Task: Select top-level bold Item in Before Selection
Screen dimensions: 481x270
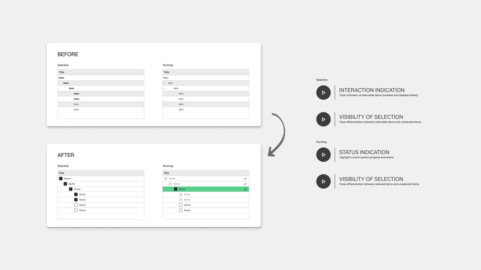Action: (62, 78)
